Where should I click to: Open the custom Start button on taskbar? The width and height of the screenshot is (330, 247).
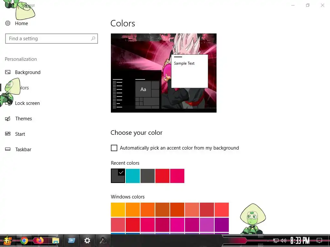click(7, 241)
